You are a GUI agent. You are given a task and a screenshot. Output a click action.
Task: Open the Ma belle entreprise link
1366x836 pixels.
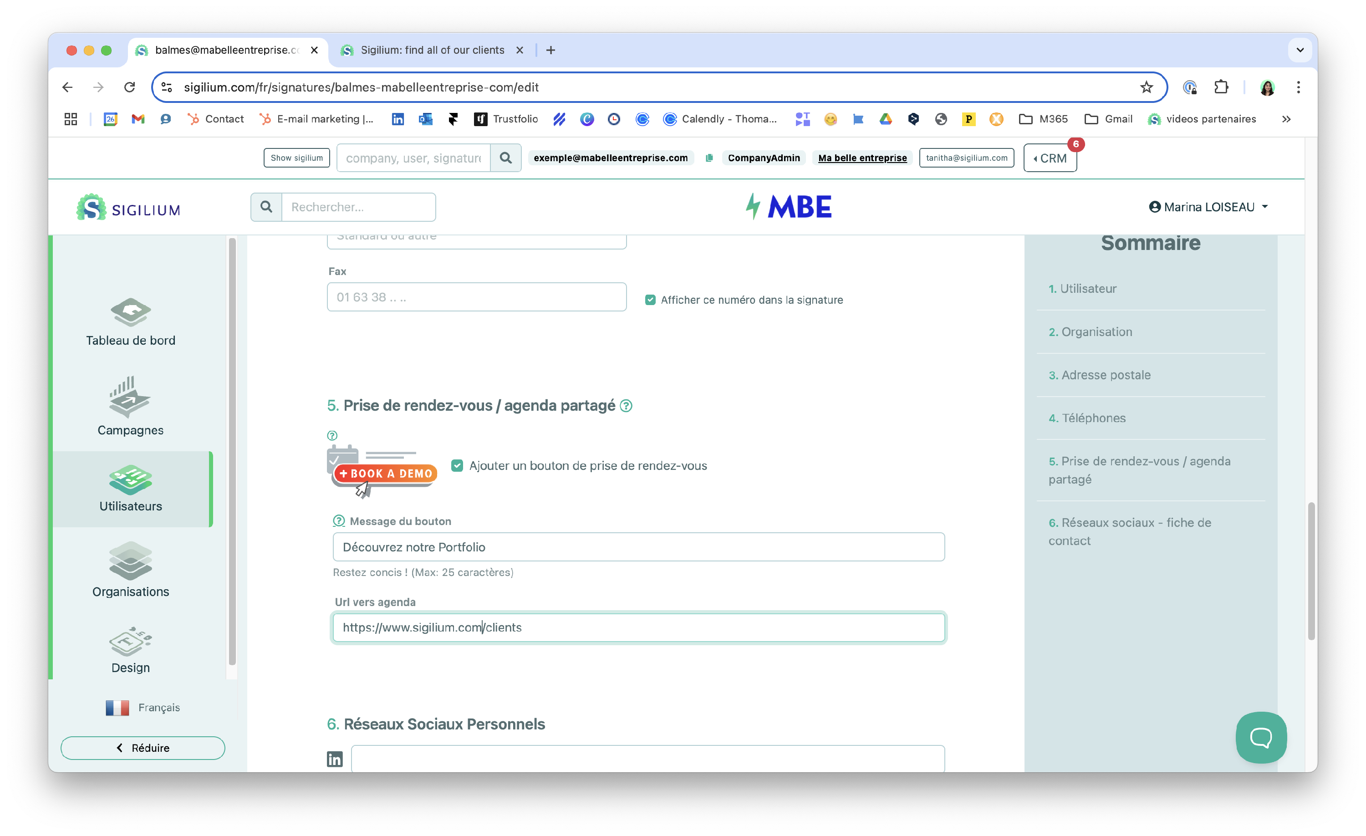tap(862, 158)
